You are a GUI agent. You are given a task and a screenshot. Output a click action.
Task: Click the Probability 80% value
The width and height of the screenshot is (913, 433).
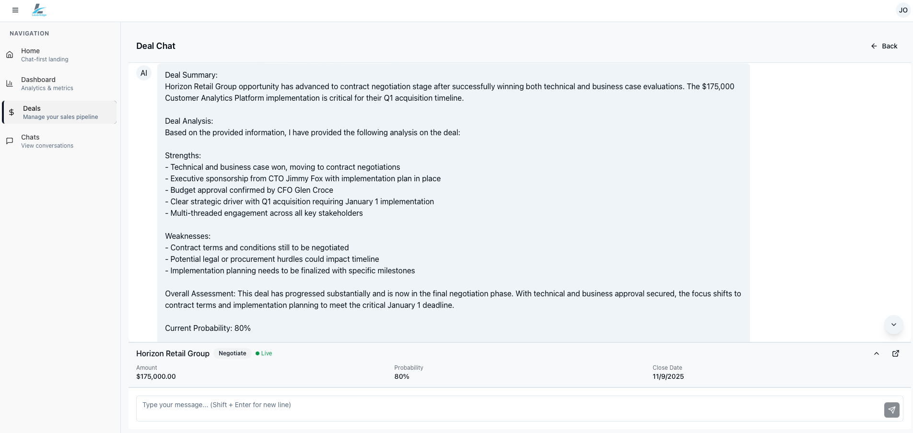(x=401, y=376)
